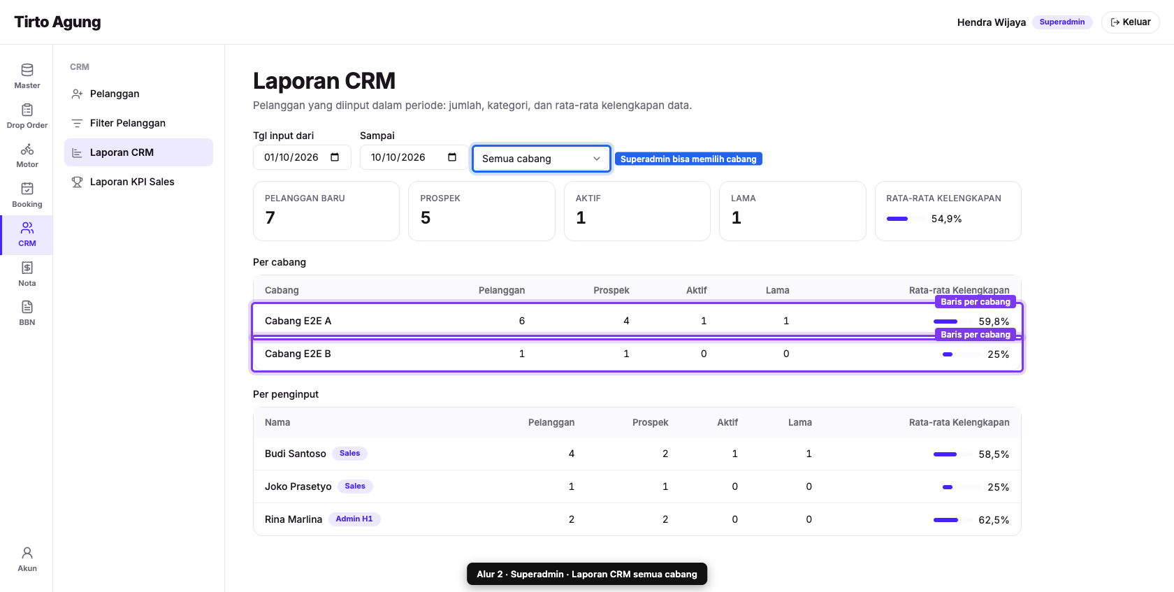1174x592 pixels.
Task: Open calendar picker for Tgl input dari
Action: coord(335,157)
